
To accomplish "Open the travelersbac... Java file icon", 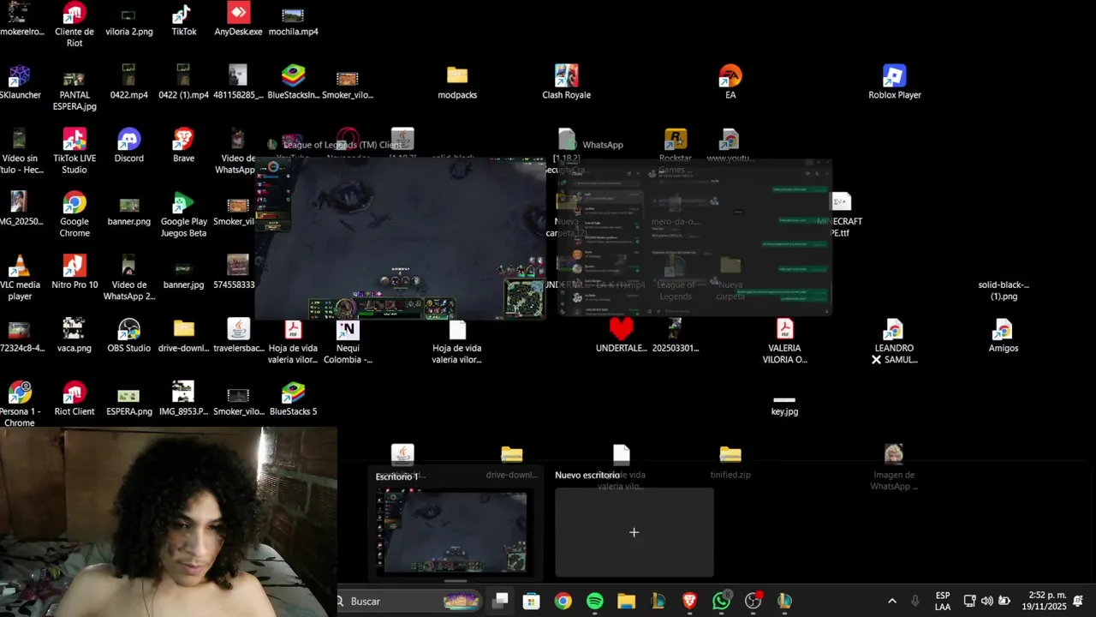I will coord(238,336).
